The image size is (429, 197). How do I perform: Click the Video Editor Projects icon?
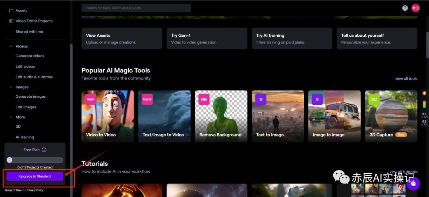tap(11, 21)
